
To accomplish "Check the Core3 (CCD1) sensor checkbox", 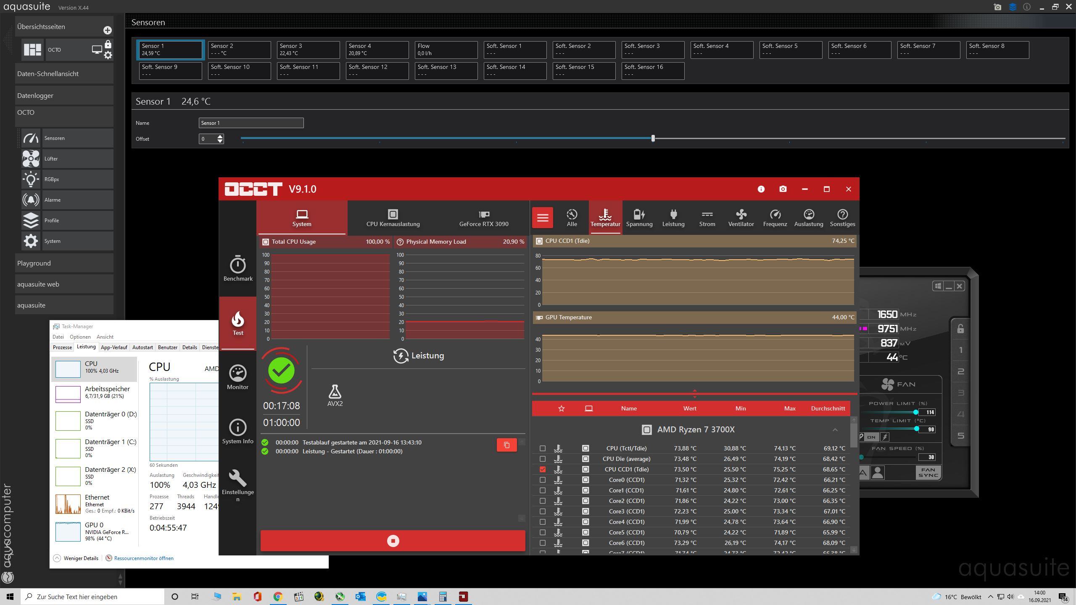I will point(543,511).
